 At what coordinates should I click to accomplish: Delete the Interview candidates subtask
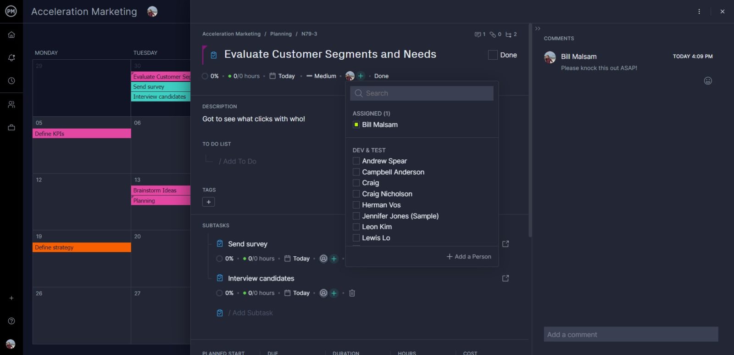352,293
